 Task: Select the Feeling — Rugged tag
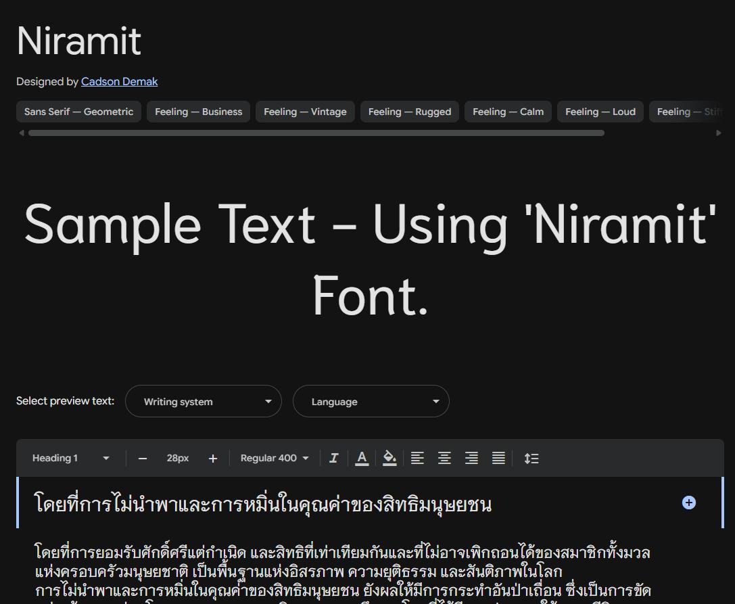410,112
